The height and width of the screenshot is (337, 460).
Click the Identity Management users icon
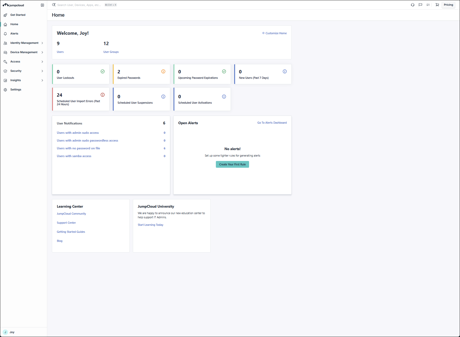[x=5, y=43]
